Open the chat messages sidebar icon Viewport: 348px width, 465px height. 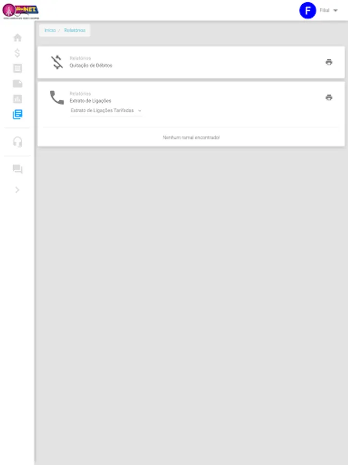click(18, 169)
